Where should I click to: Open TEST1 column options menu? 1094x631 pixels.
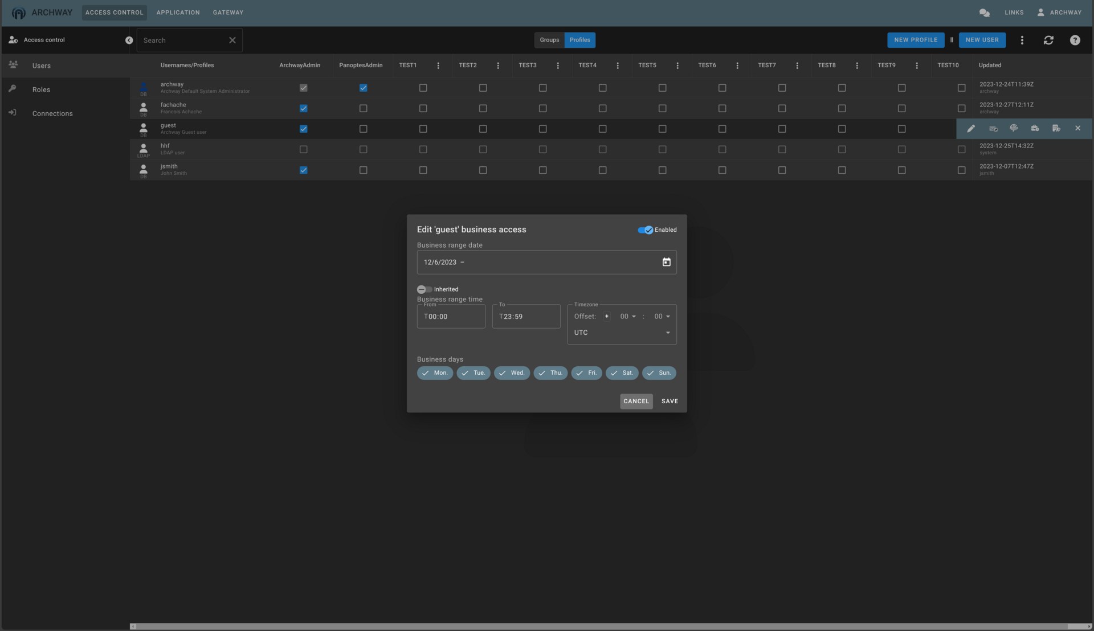point(438,65)
